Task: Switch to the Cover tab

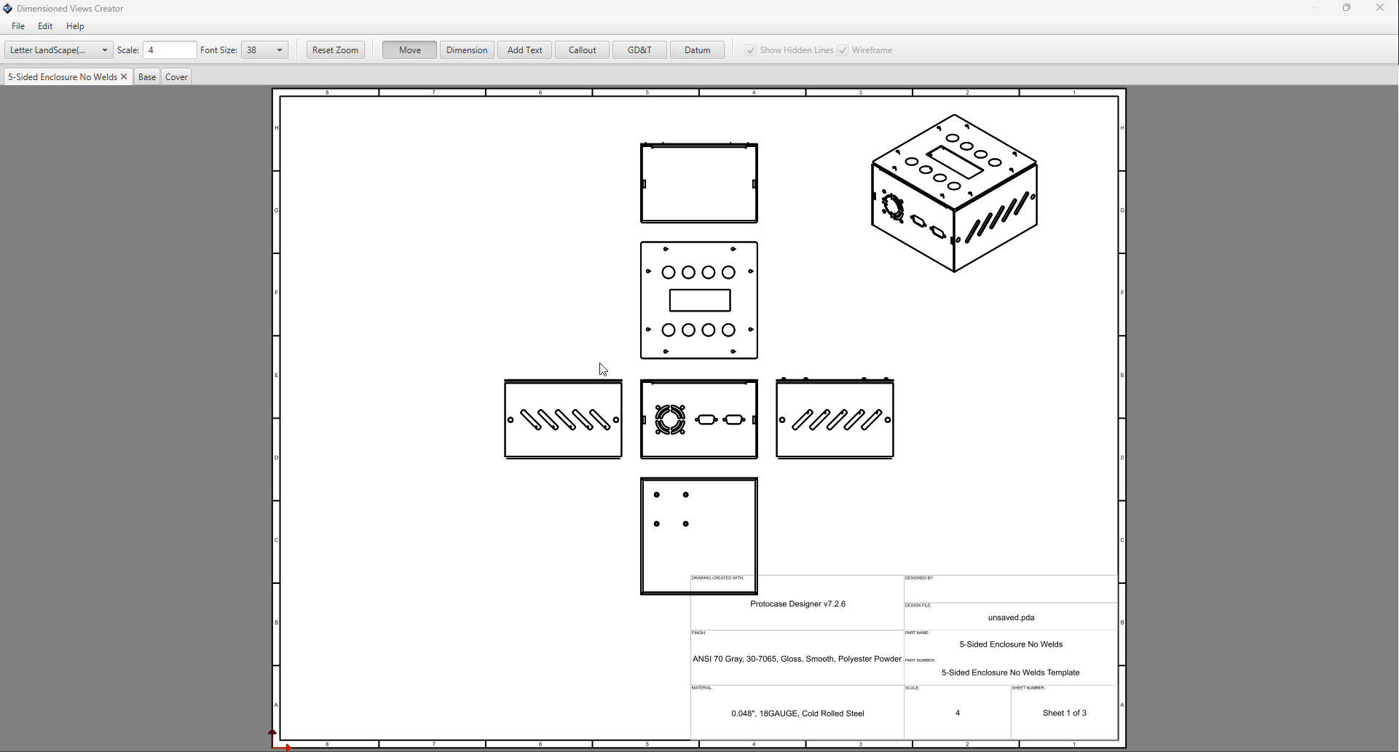Action: tap(176, 77)
